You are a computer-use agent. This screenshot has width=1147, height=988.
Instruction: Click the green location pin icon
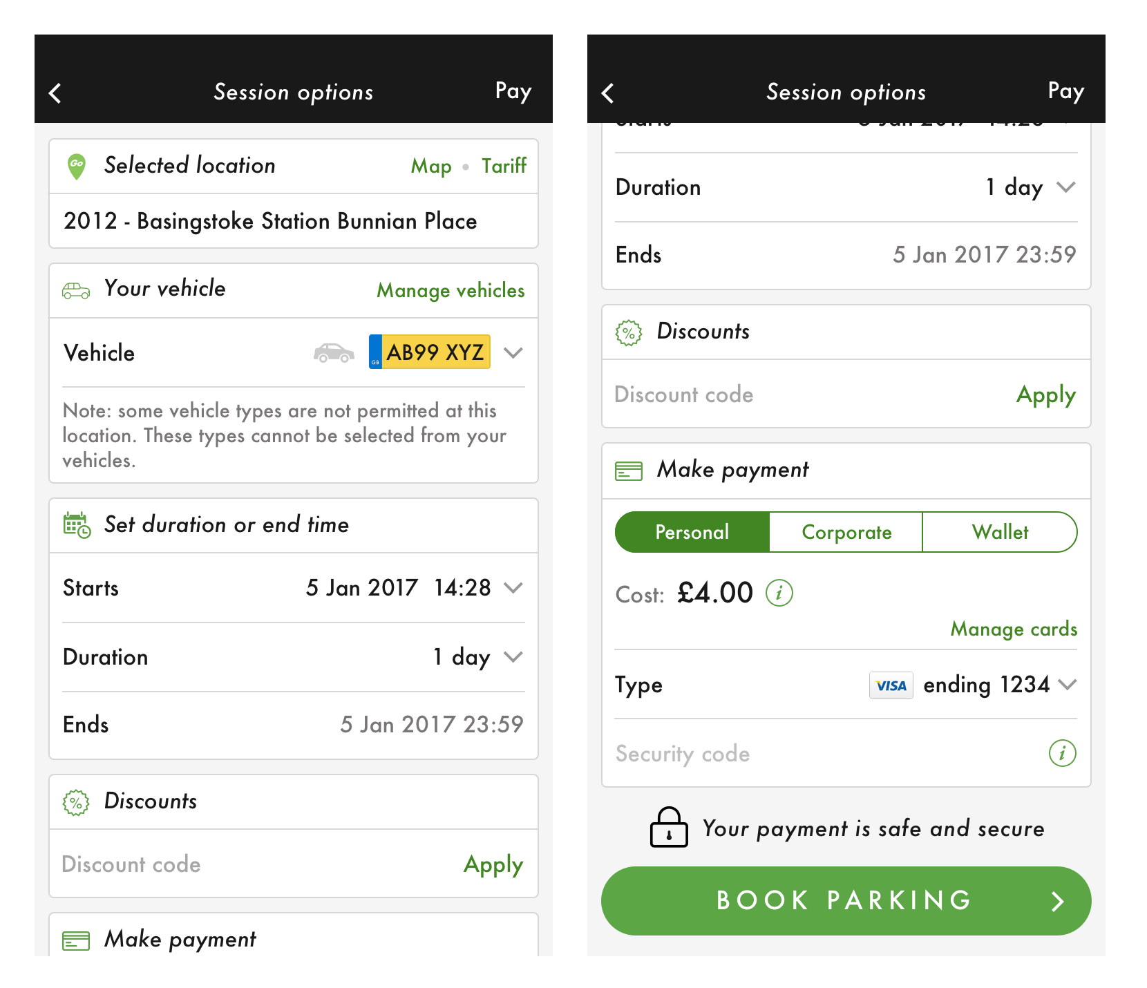(x=77, y=164)
